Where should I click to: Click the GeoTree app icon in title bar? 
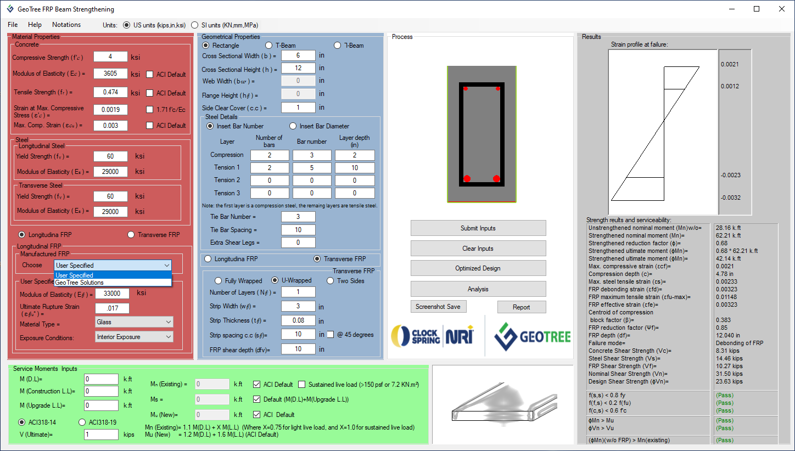10,9
